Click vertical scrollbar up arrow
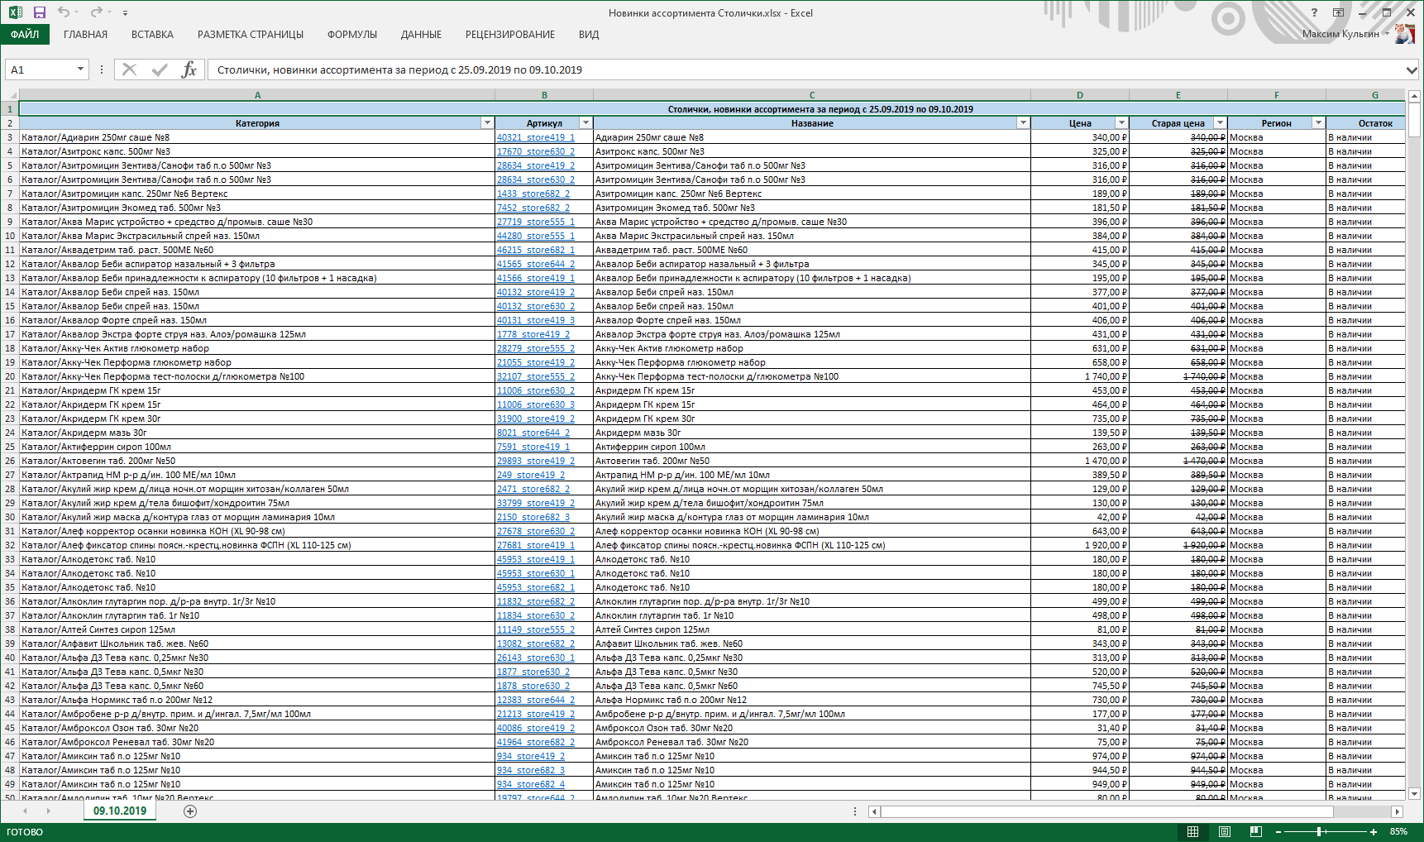Viewport: 1424px width, 842px height. click(1414, 95)
